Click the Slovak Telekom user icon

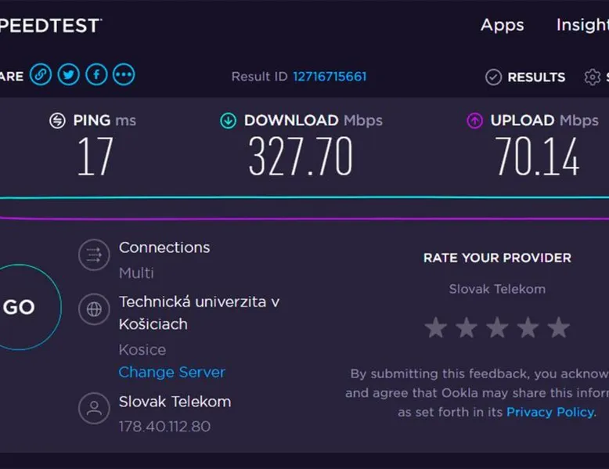[94, 409]
